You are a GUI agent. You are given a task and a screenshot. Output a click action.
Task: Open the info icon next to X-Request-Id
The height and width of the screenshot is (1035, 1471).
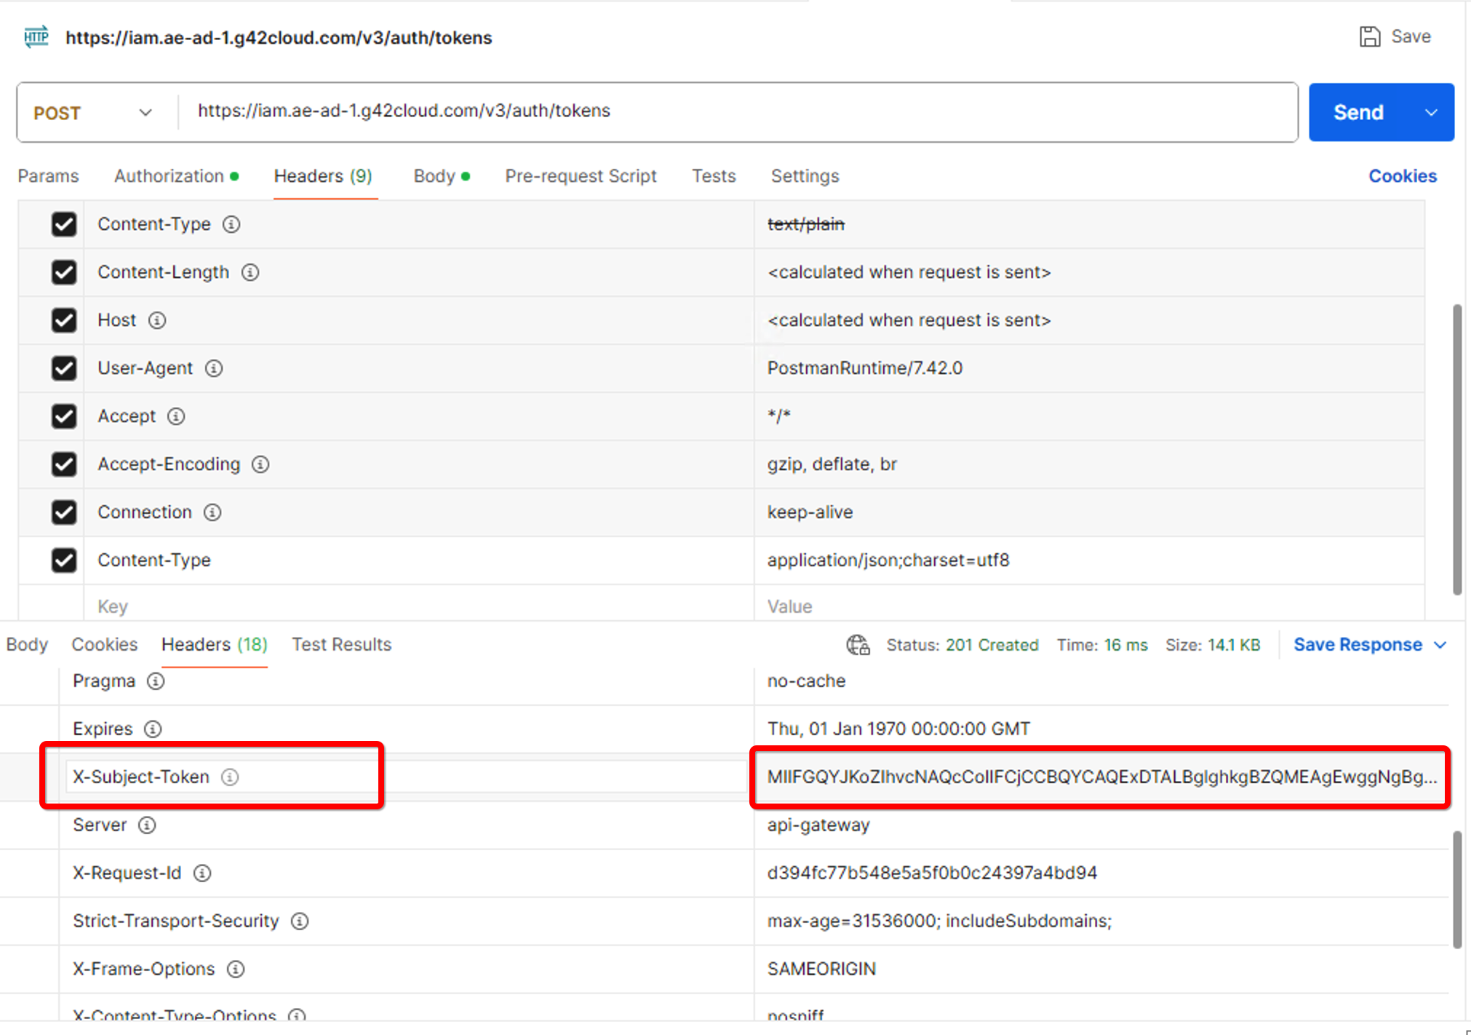(x=202, y=873)
